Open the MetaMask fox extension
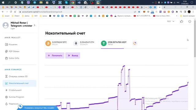 [144, 12]
